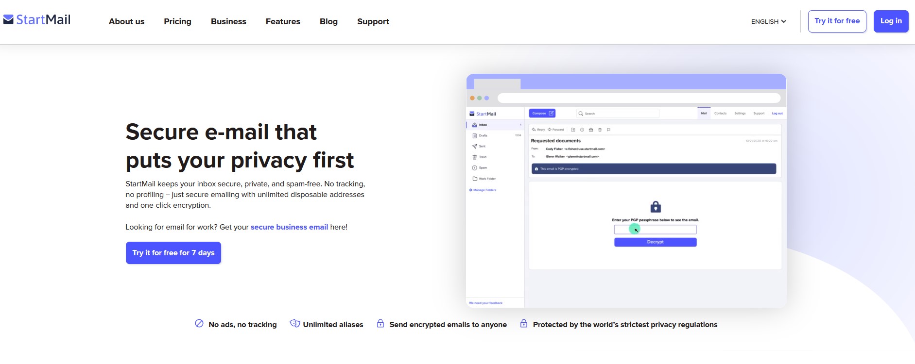
Task: Click the This email is PGP encrypted banner
Action: click(x=654, y=169)
